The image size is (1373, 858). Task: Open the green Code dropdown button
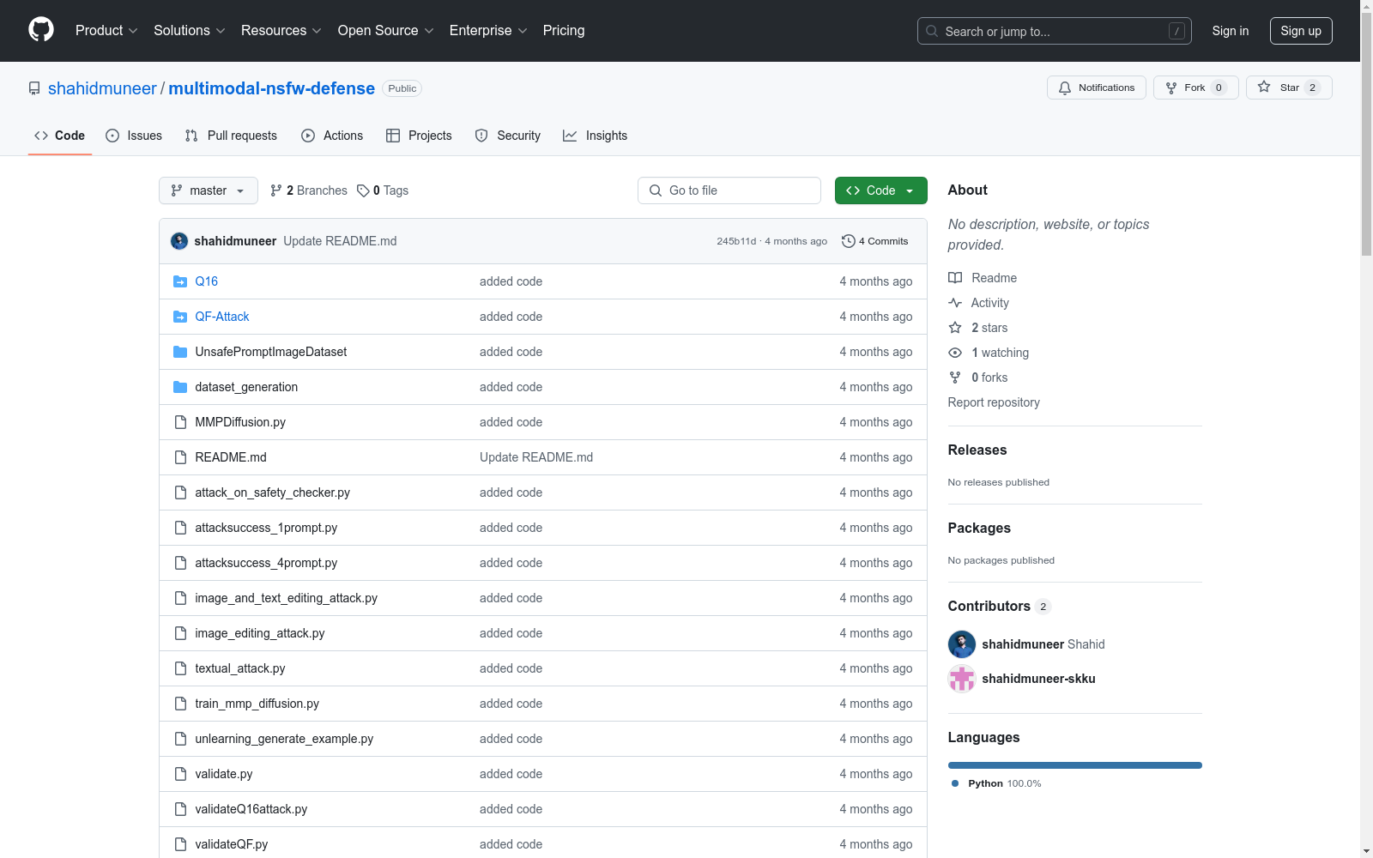(881, 190)
